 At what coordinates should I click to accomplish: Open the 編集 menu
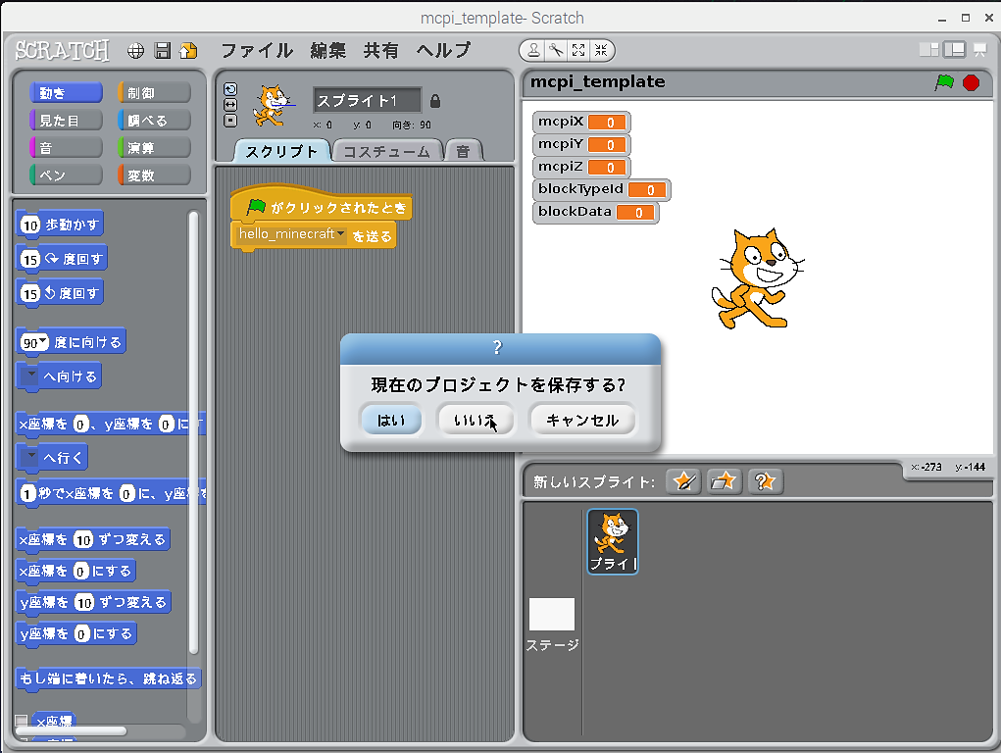(x=328, y=50)
